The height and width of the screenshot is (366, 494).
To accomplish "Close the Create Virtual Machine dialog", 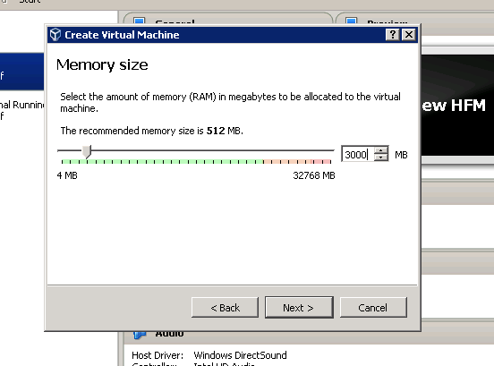I will (x=409, y=35).
